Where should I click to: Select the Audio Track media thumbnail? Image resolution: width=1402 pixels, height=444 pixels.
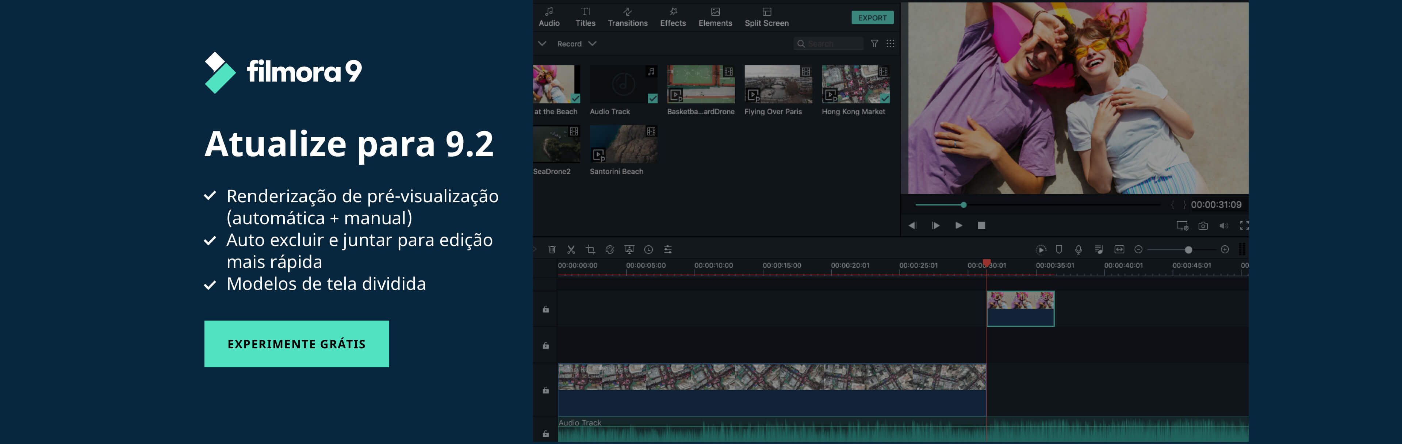click(x=624, y=84)
